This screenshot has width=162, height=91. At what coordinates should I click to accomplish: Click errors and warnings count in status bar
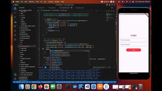pyautogui.click(x=21, y=82)
